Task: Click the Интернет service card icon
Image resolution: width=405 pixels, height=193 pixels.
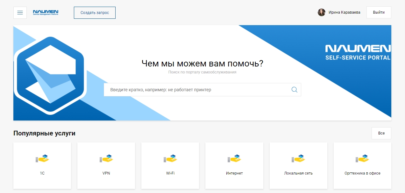Action: pyautogui.click(x=234, y=158)
